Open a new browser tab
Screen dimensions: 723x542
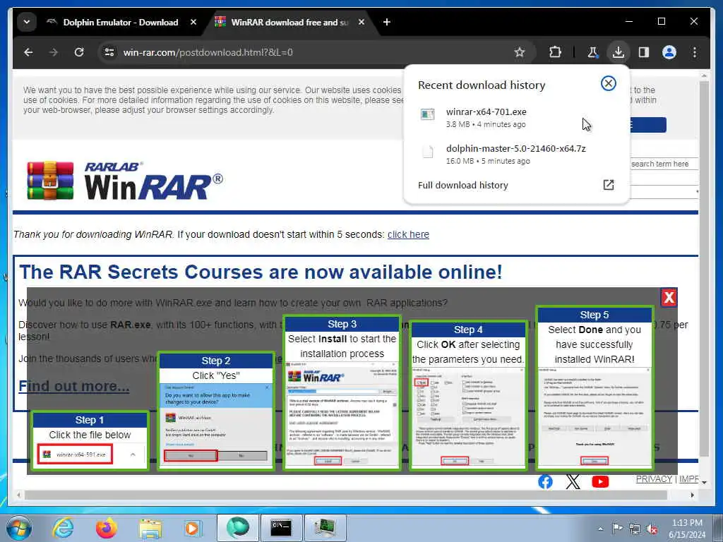click(x=387, y=22)
